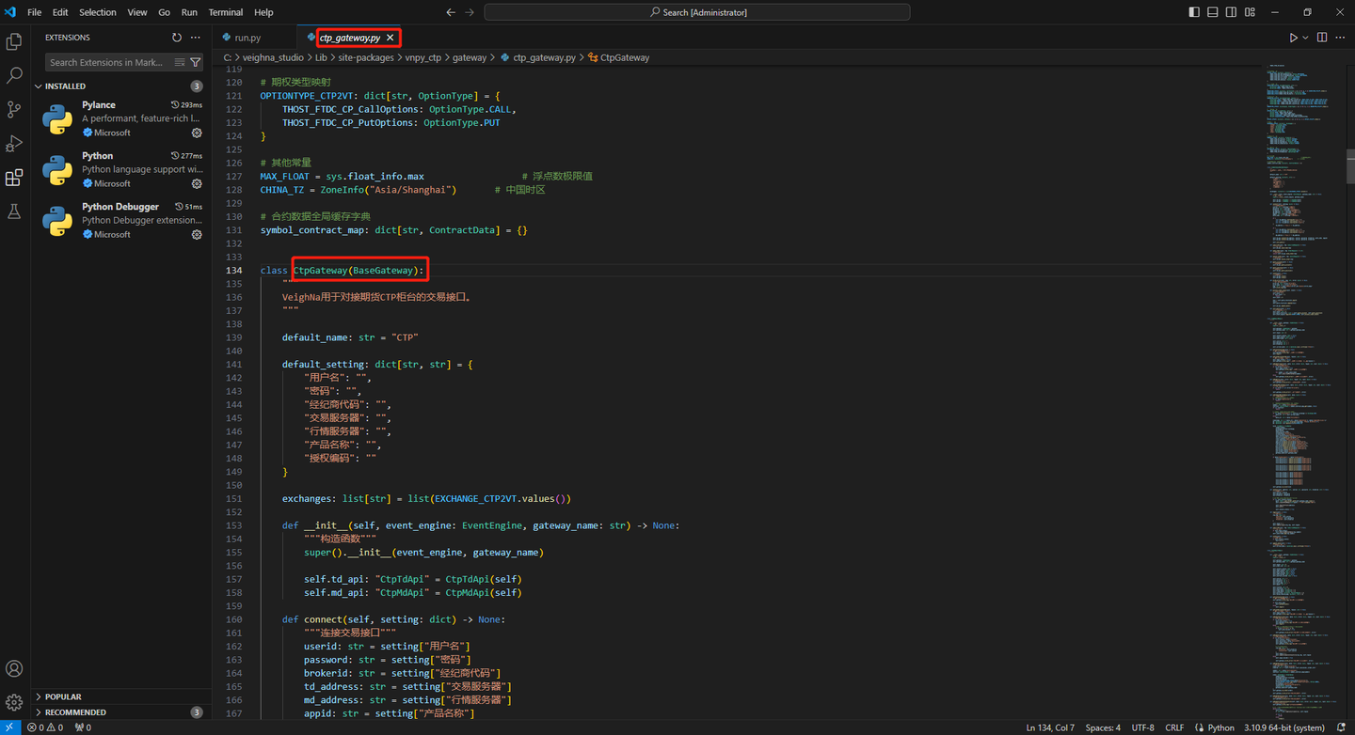Open the Terminal menu

point(225,12)
